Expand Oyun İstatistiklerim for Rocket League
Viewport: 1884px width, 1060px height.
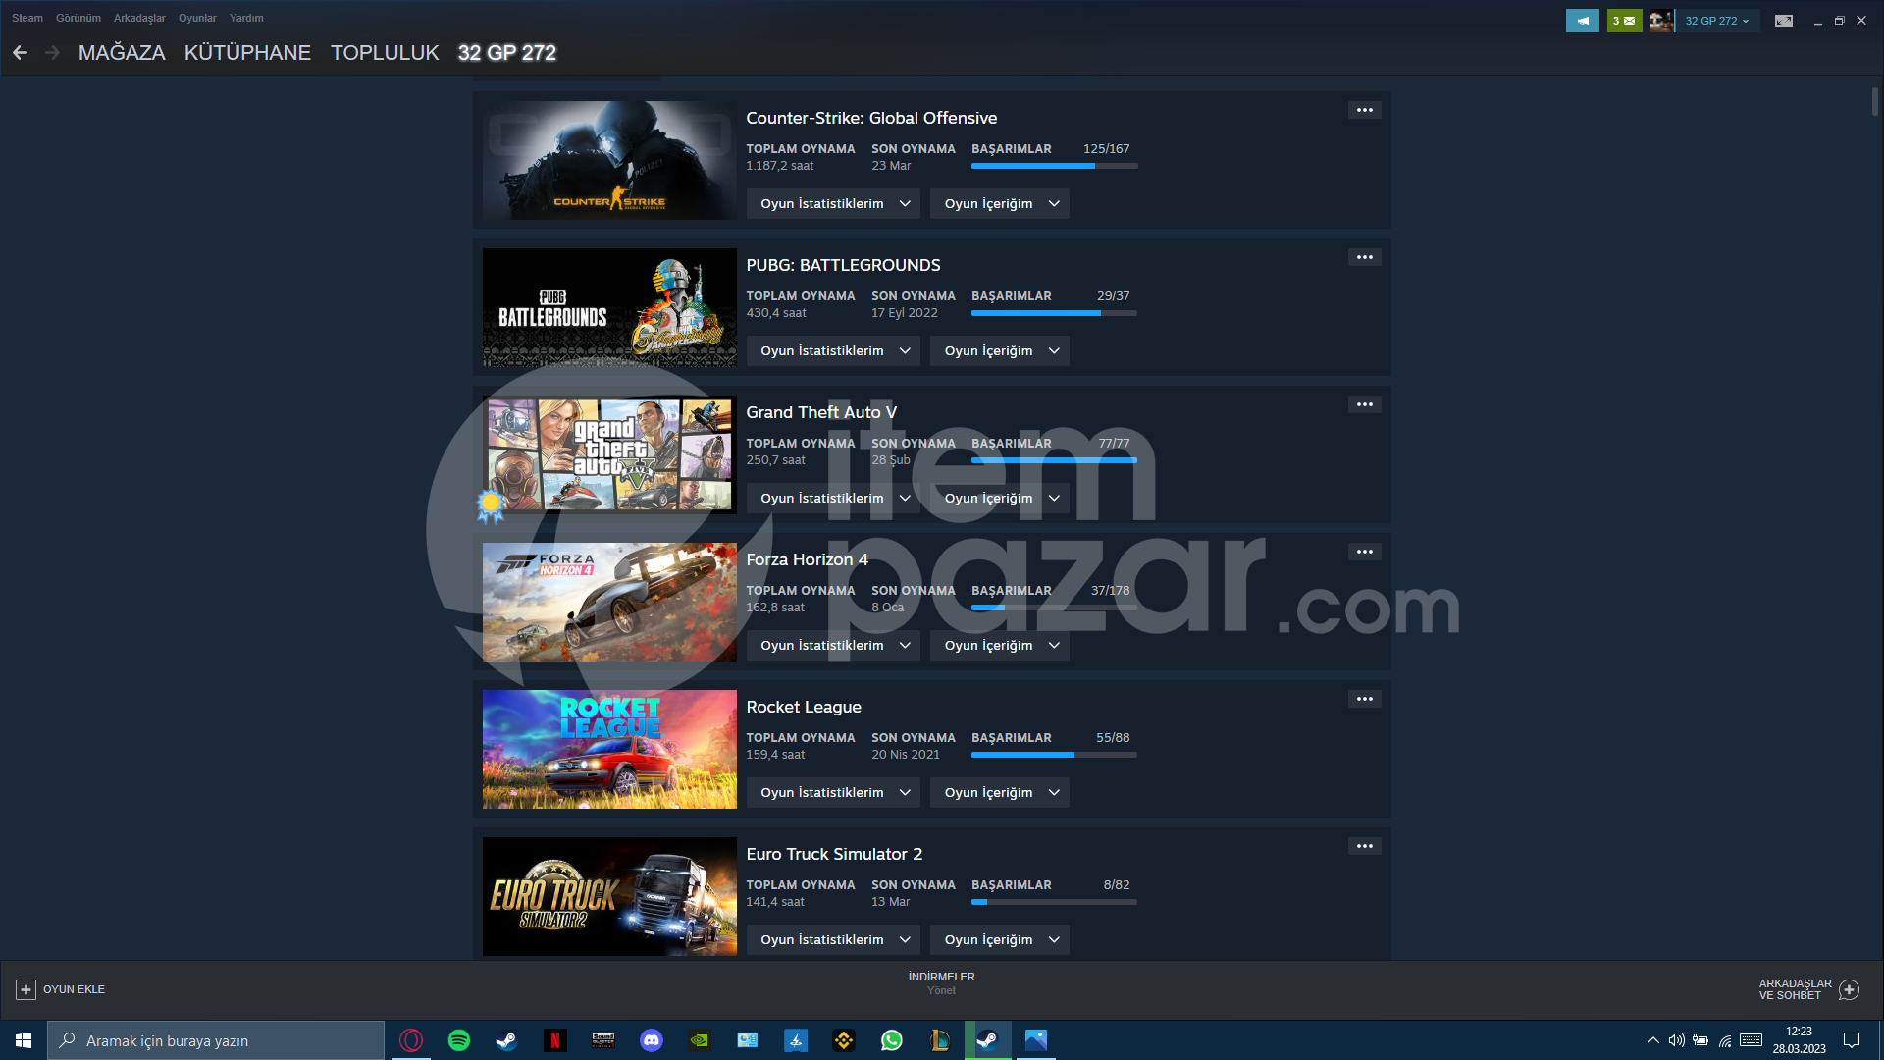833,793
